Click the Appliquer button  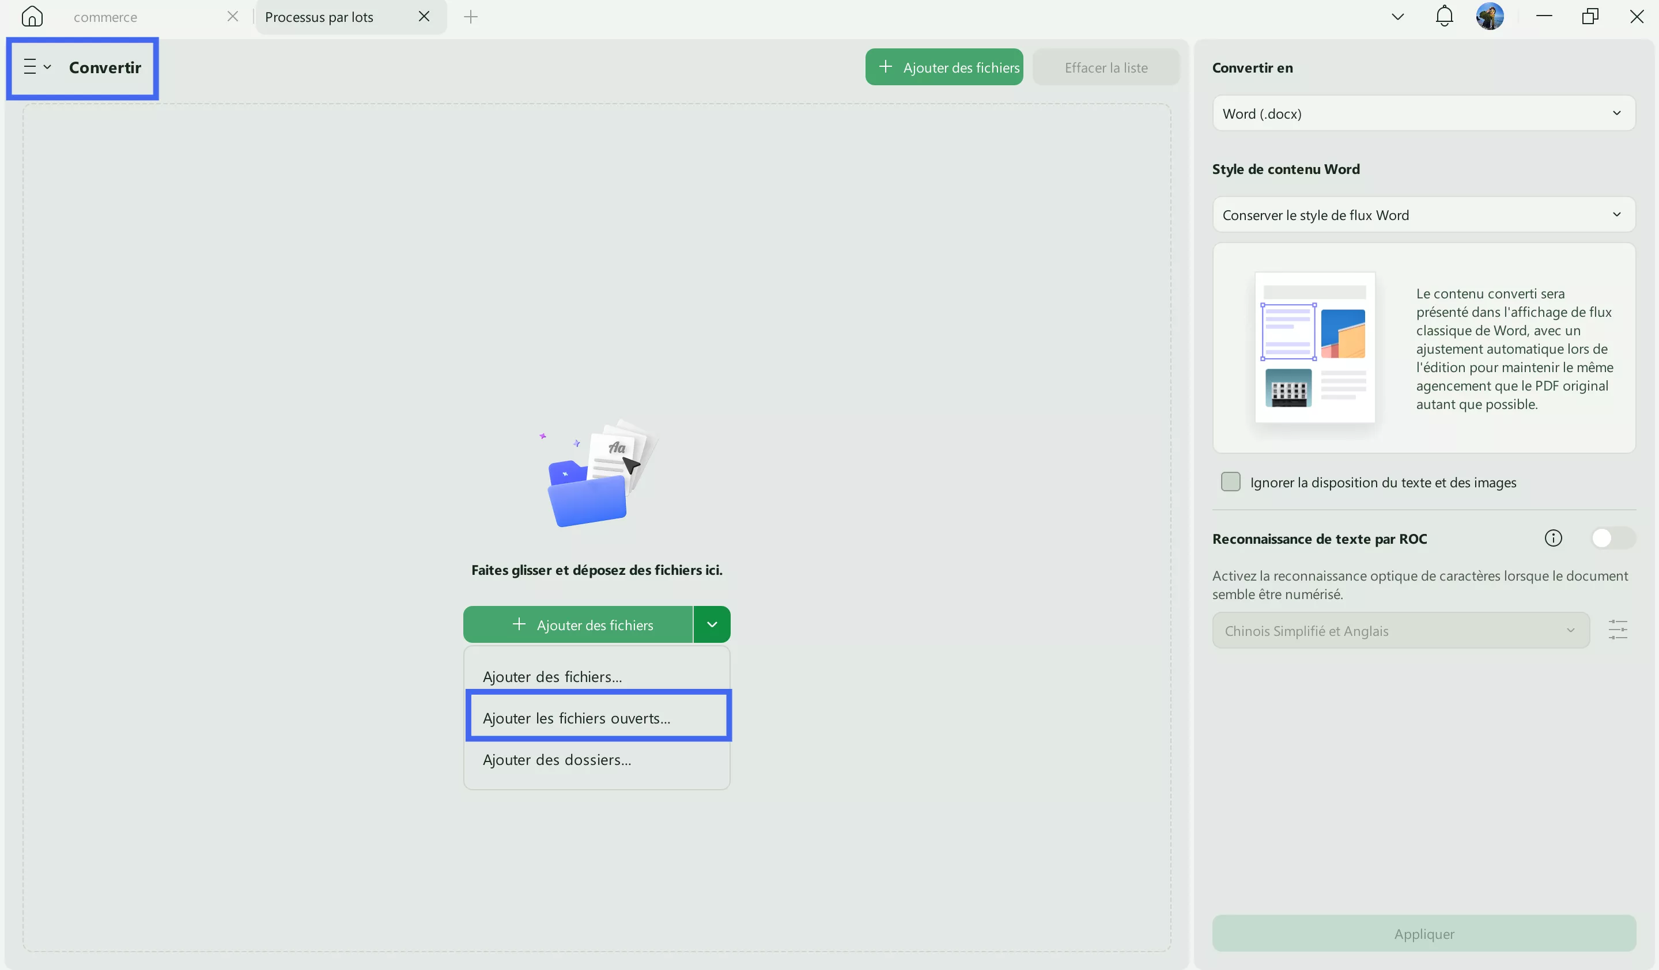click(x=1424, y=933)
